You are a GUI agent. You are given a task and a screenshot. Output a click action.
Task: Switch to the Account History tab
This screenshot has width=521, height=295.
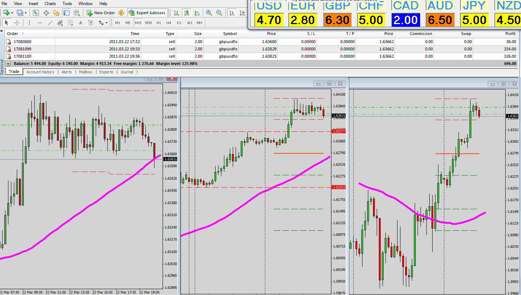pos(40,72)
